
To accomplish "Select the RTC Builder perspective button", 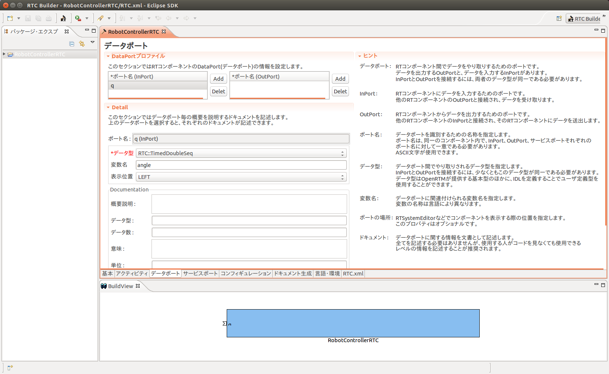I will (x=584, y=19).
